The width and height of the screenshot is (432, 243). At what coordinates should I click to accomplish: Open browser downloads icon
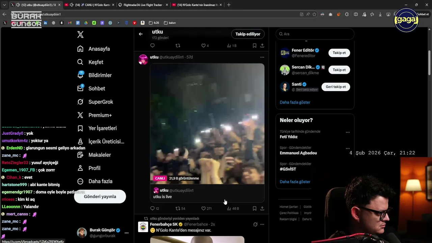pyautogui.click(x=380, y=14)
